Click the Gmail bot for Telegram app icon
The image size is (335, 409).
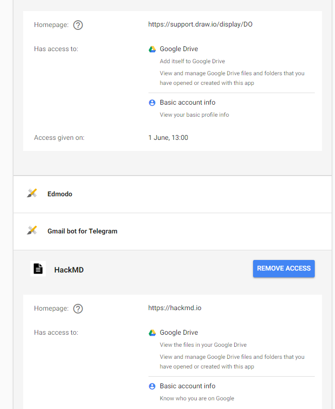tap(32, 230)
